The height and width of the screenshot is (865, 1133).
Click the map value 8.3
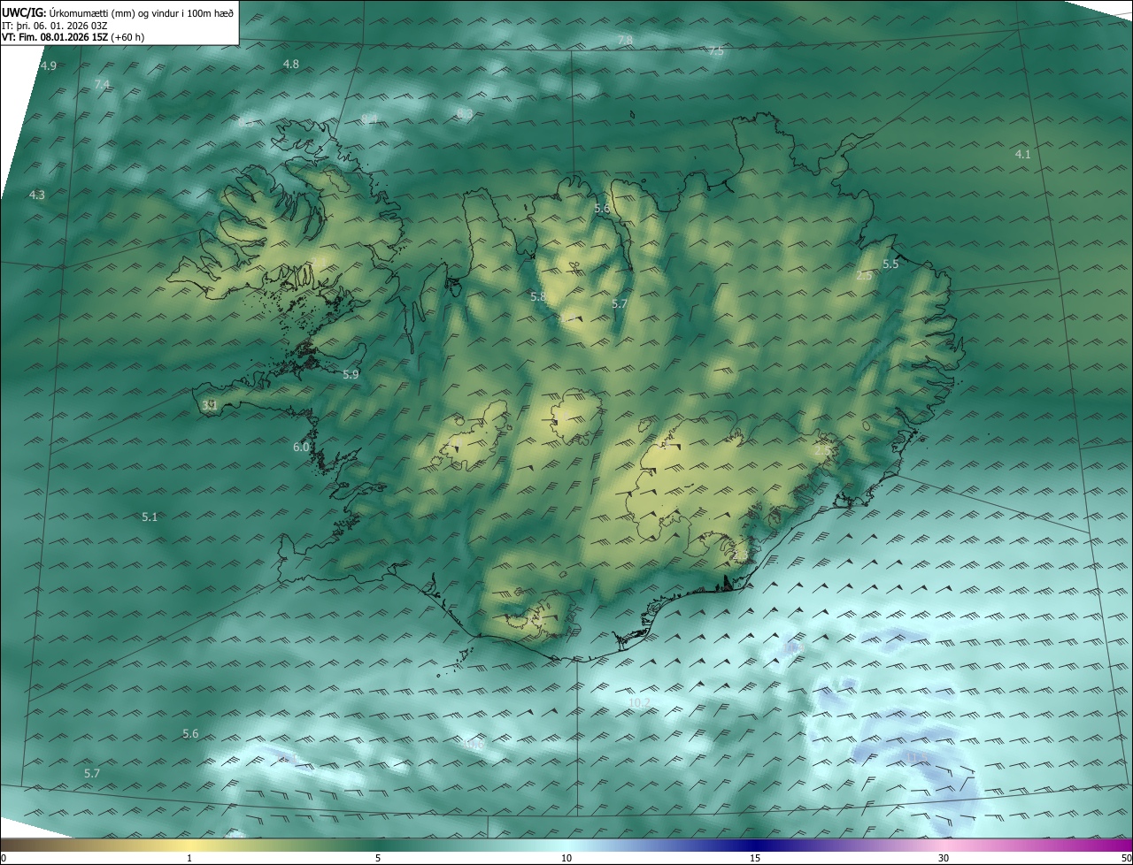tap(465, 113)
